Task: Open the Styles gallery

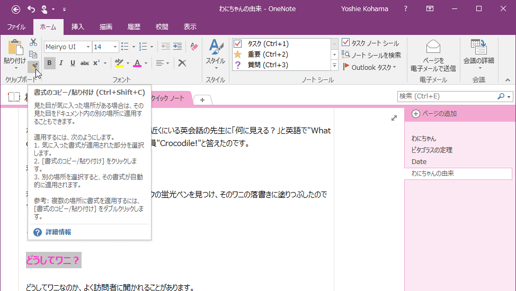Action: click(x=216, y=54)
